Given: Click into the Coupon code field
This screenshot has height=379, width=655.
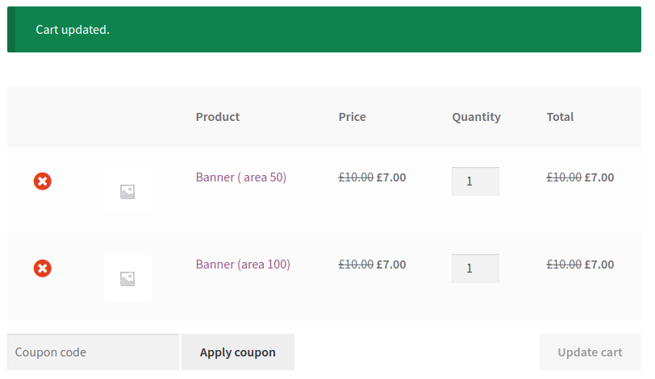Looking at the screenshot, I should click(x=93, y=352).
